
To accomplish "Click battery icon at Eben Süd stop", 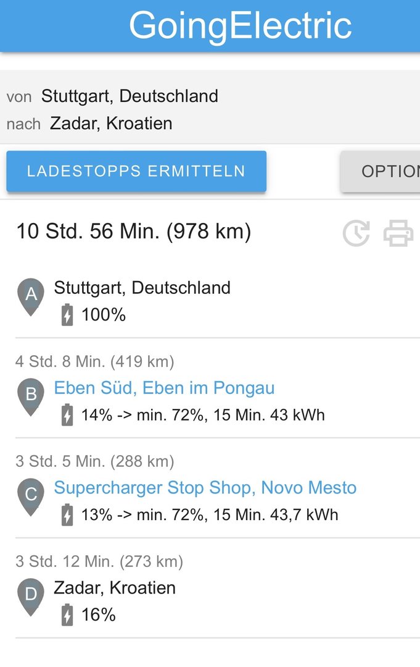I will [x=67, y=415].
